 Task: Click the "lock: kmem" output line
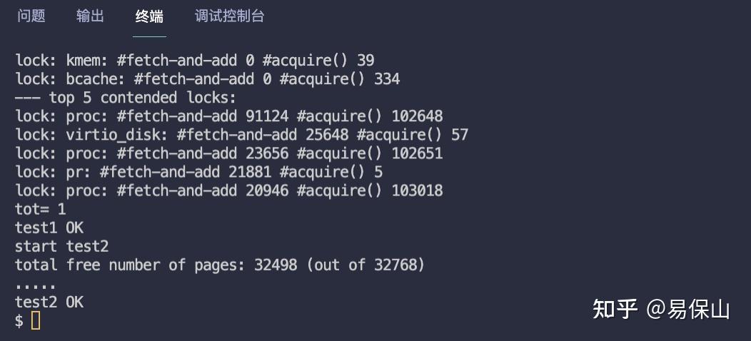195,61
